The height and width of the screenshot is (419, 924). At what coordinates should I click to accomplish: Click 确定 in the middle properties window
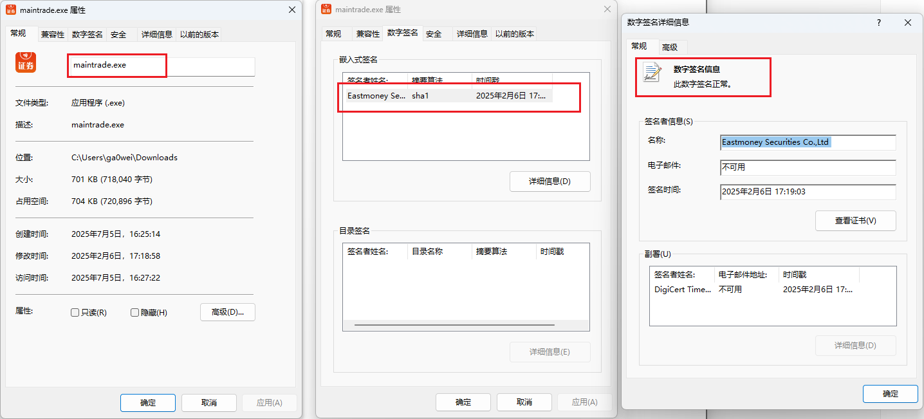click(463, 402)
